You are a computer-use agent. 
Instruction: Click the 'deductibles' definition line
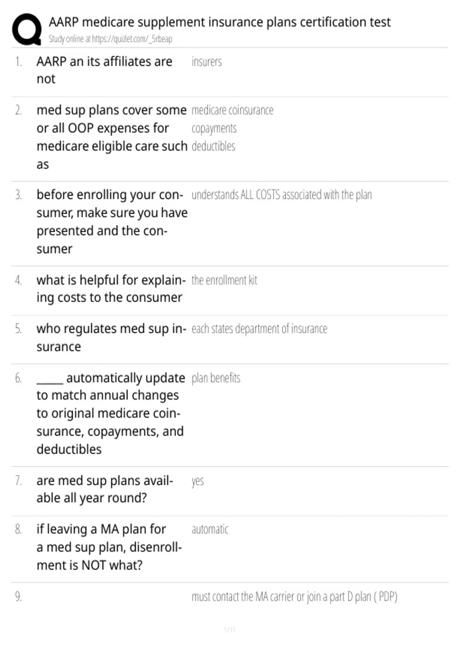click(213, 146)
